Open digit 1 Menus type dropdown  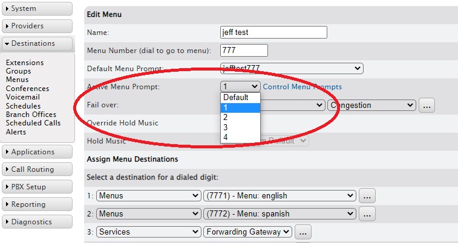(x=149, y=195)
